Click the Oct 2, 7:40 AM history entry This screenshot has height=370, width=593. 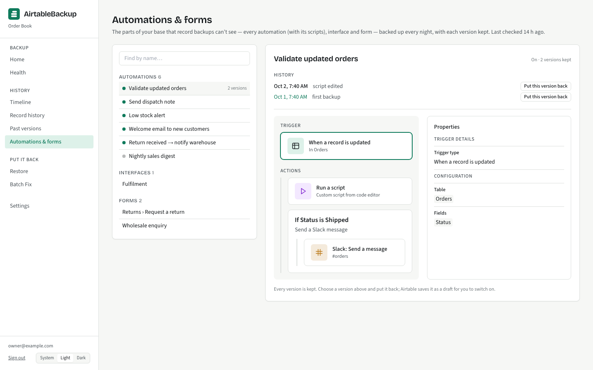291,86
